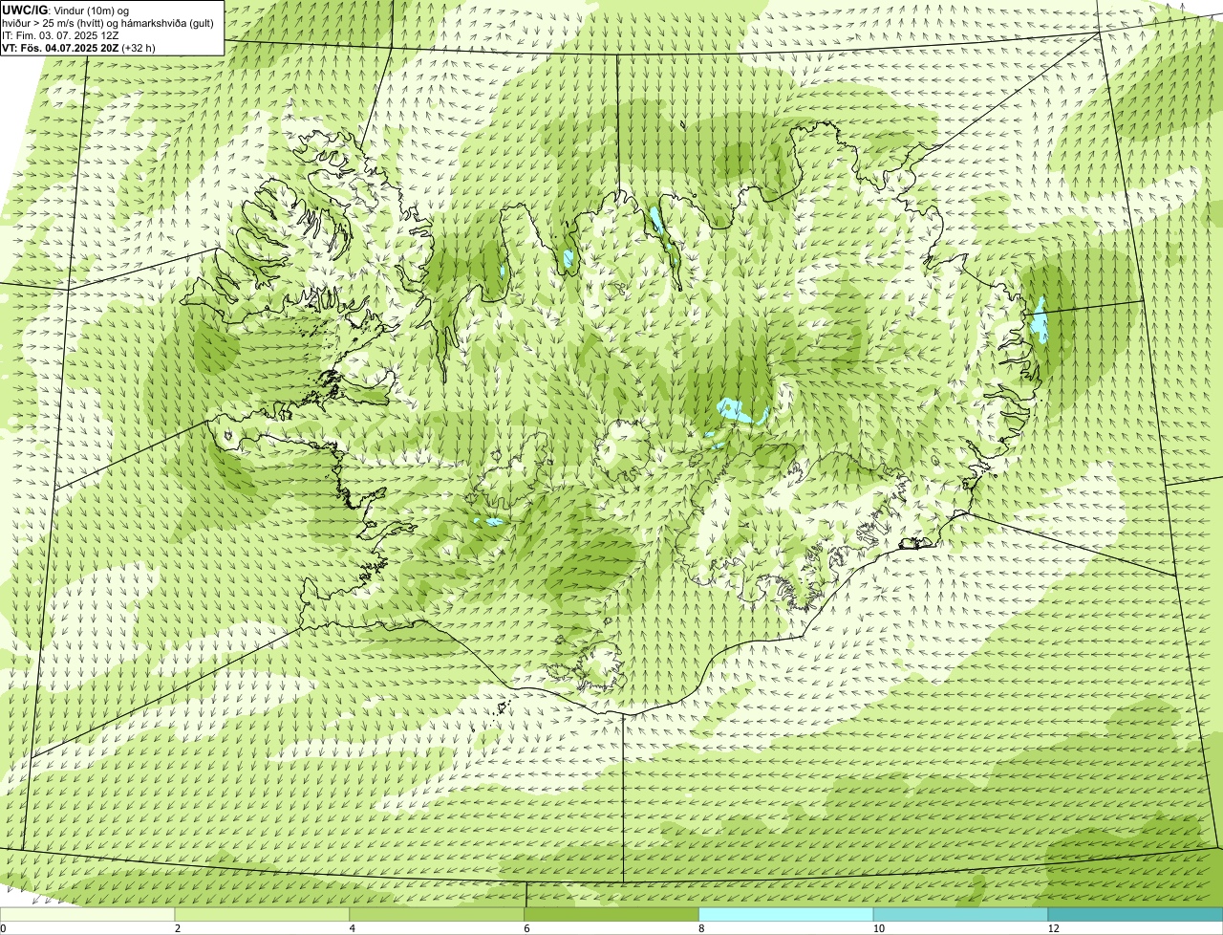The image size is (1223, 935).
Task: Click the scale label '8' under the color bar
Action: [x=700, y=928]
